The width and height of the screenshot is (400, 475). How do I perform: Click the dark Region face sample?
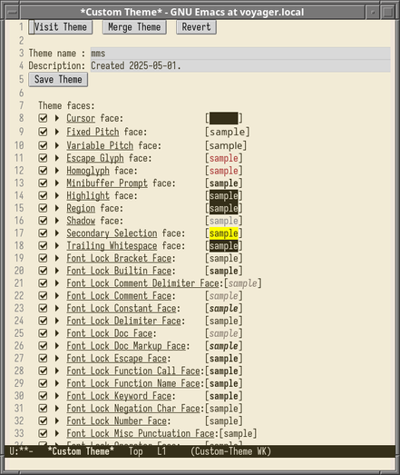224,208
